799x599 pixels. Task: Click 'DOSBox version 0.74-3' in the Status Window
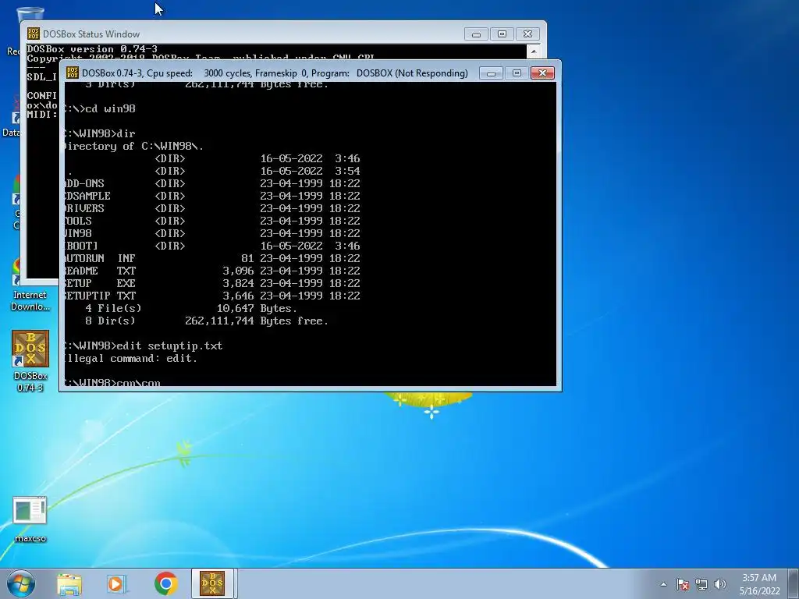(x=92, y=49)
